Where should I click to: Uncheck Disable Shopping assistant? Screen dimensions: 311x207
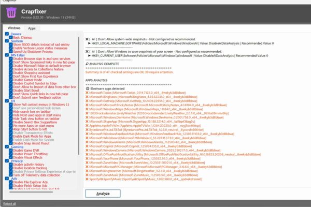click(11, 72)
